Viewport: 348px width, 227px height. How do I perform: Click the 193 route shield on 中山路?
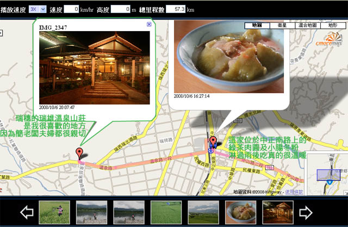269,168
